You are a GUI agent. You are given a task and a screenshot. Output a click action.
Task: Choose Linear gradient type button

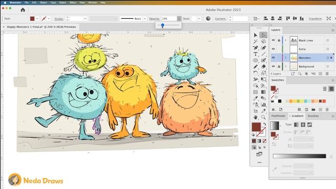(x=296, y=124)
